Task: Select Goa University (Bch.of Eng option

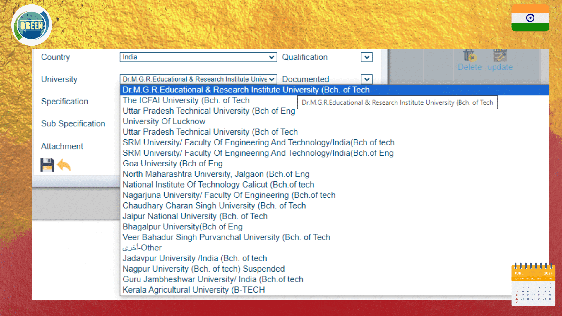Action: [172, 164]
